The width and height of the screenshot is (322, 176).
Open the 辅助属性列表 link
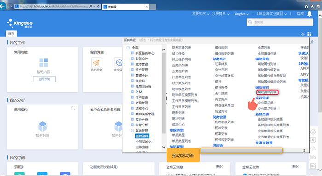[x=267, y=64]
